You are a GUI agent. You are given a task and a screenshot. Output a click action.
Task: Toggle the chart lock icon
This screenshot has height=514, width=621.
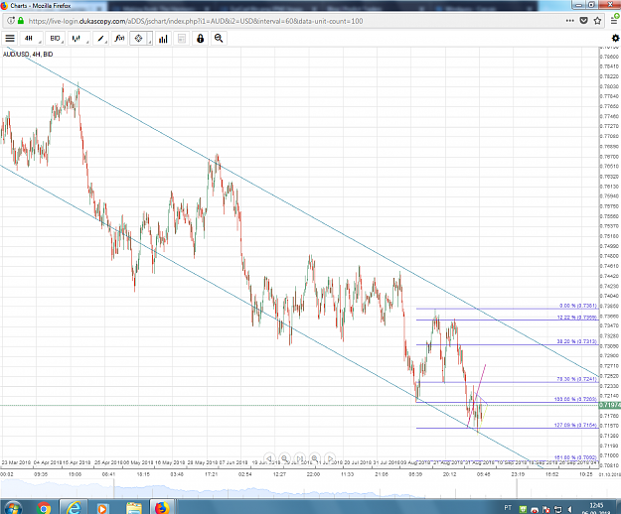[x=201, y=39]
